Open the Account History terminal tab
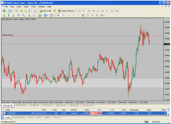171x124 pixels. [x=19, y=117]
